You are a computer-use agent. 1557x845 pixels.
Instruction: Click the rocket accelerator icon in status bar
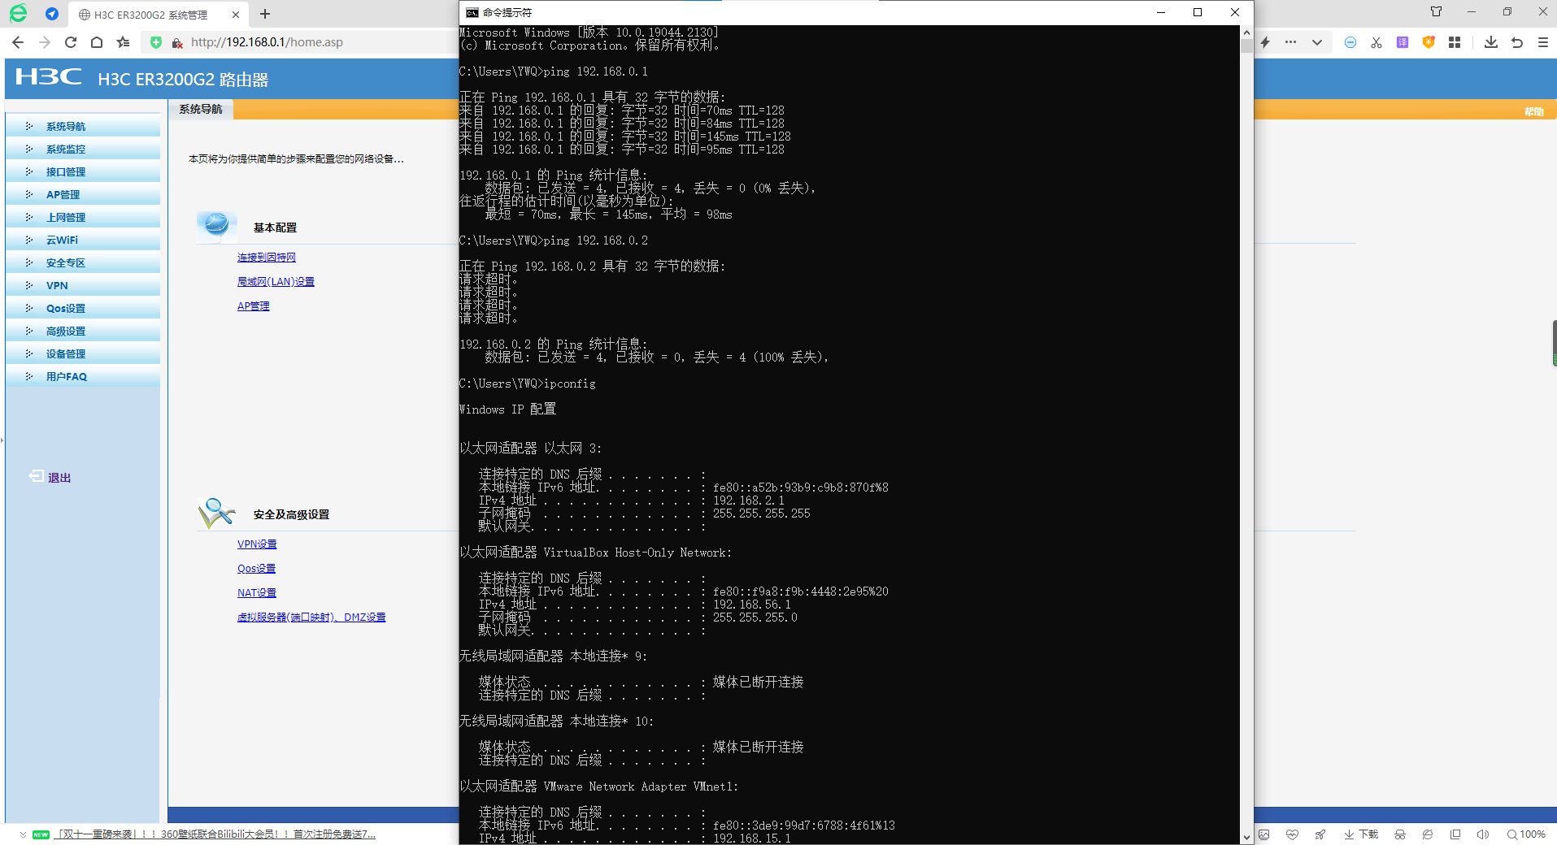pos(1320,834)
